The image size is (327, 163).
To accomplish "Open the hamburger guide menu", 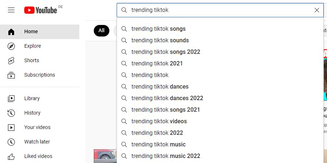I will [x=11, y=10].
